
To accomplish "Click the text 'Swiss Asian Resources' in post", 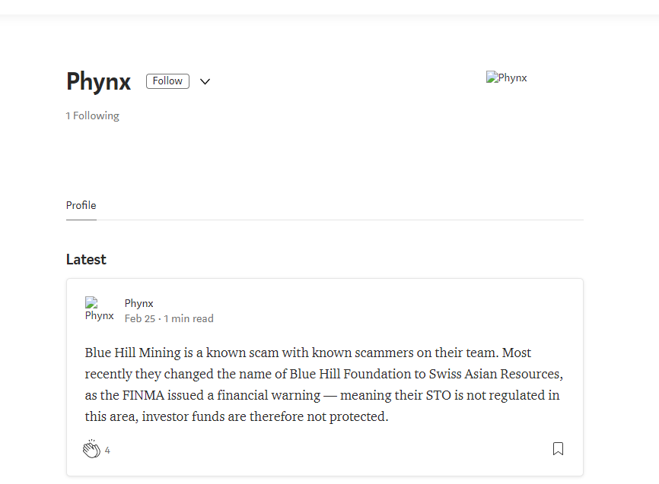I will coord(495,374).
